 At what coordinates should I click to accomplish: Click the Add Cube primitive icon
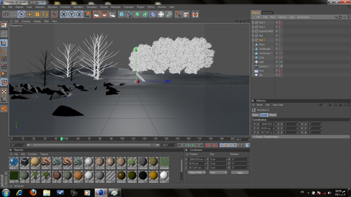(x=121, y=14)
